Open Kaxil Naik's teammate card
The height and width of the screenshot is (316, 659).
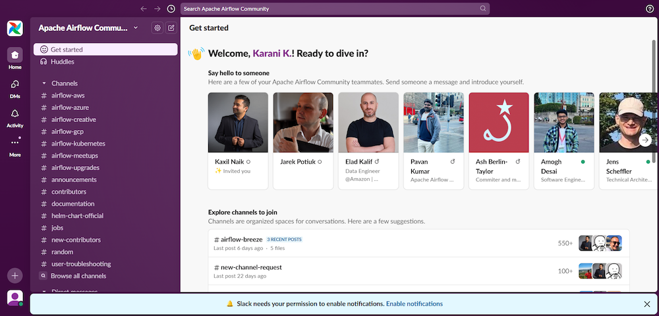(238, 141)
